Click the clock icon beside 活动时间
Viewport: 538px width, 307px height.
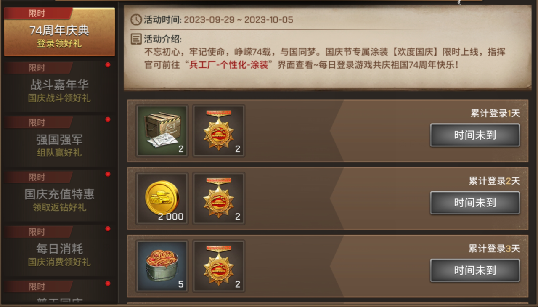pyautogui.click(x=136, y=19)
